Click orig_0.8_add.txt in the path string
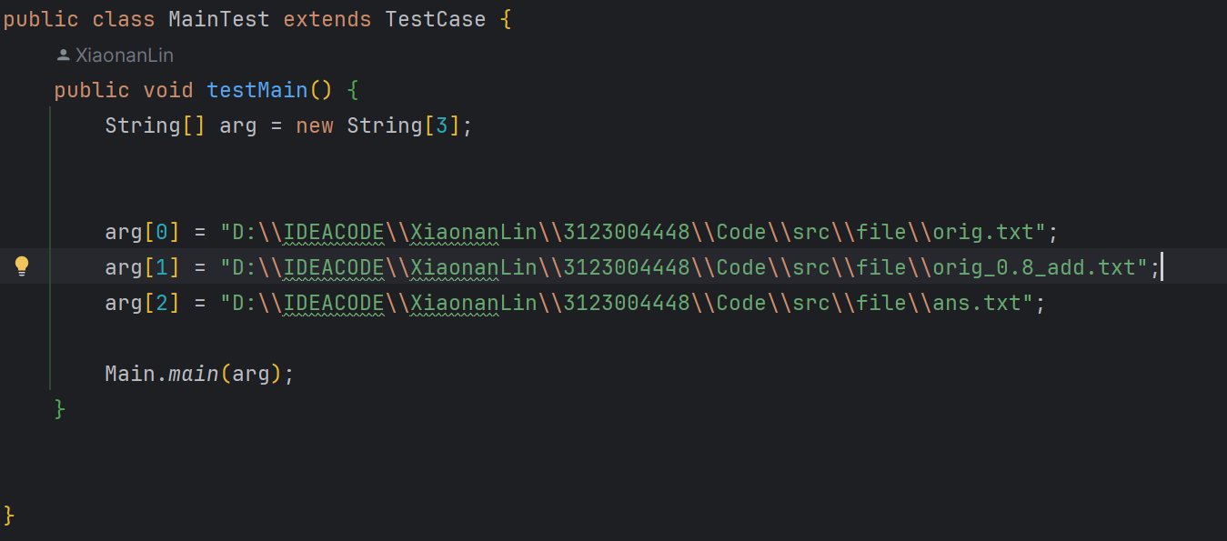This screenshot has height=541, width=1227. 1034,267
